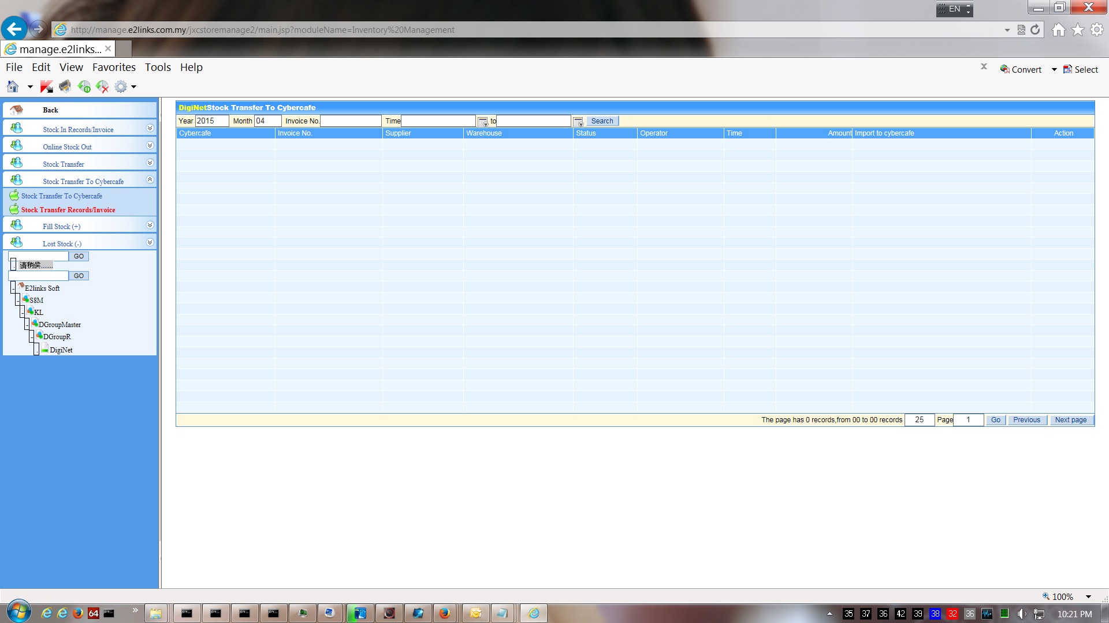Expand the Lost Stock (-) section
This screenshot has height=623, width=1109.
pyautogui.click(x=150, y=242)
